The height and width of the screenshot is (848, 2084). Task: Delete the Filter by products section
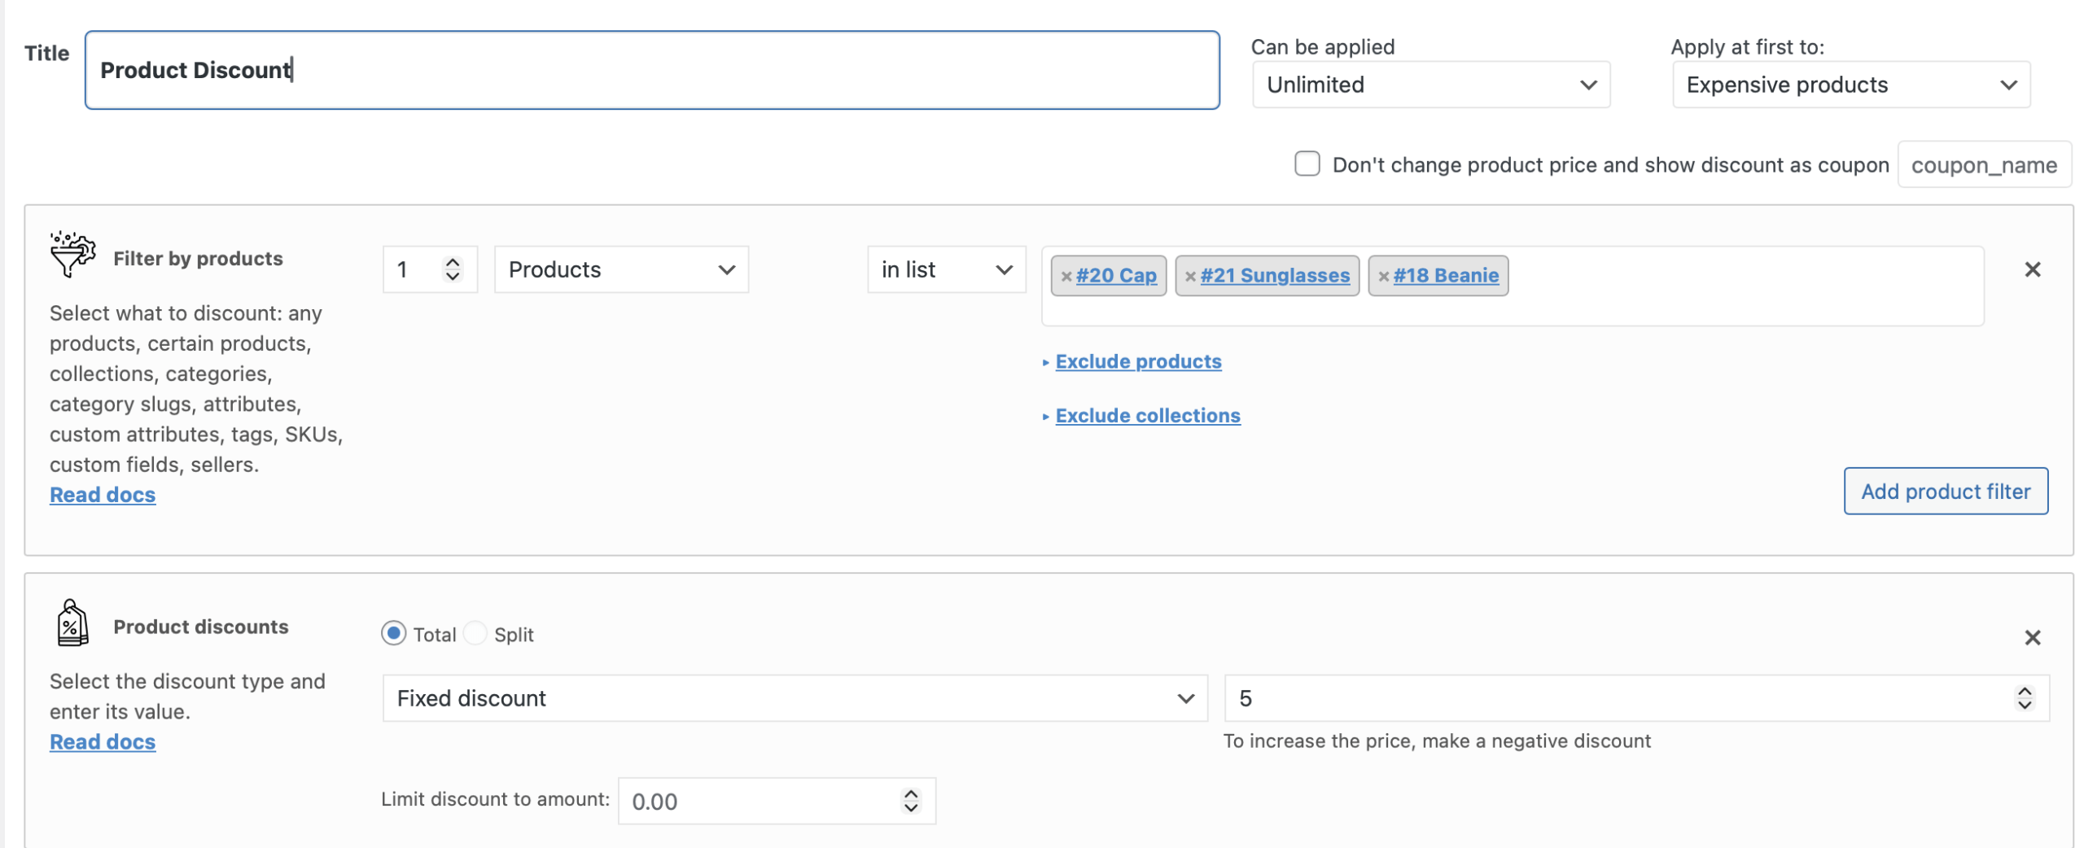tap(2032, 269)
